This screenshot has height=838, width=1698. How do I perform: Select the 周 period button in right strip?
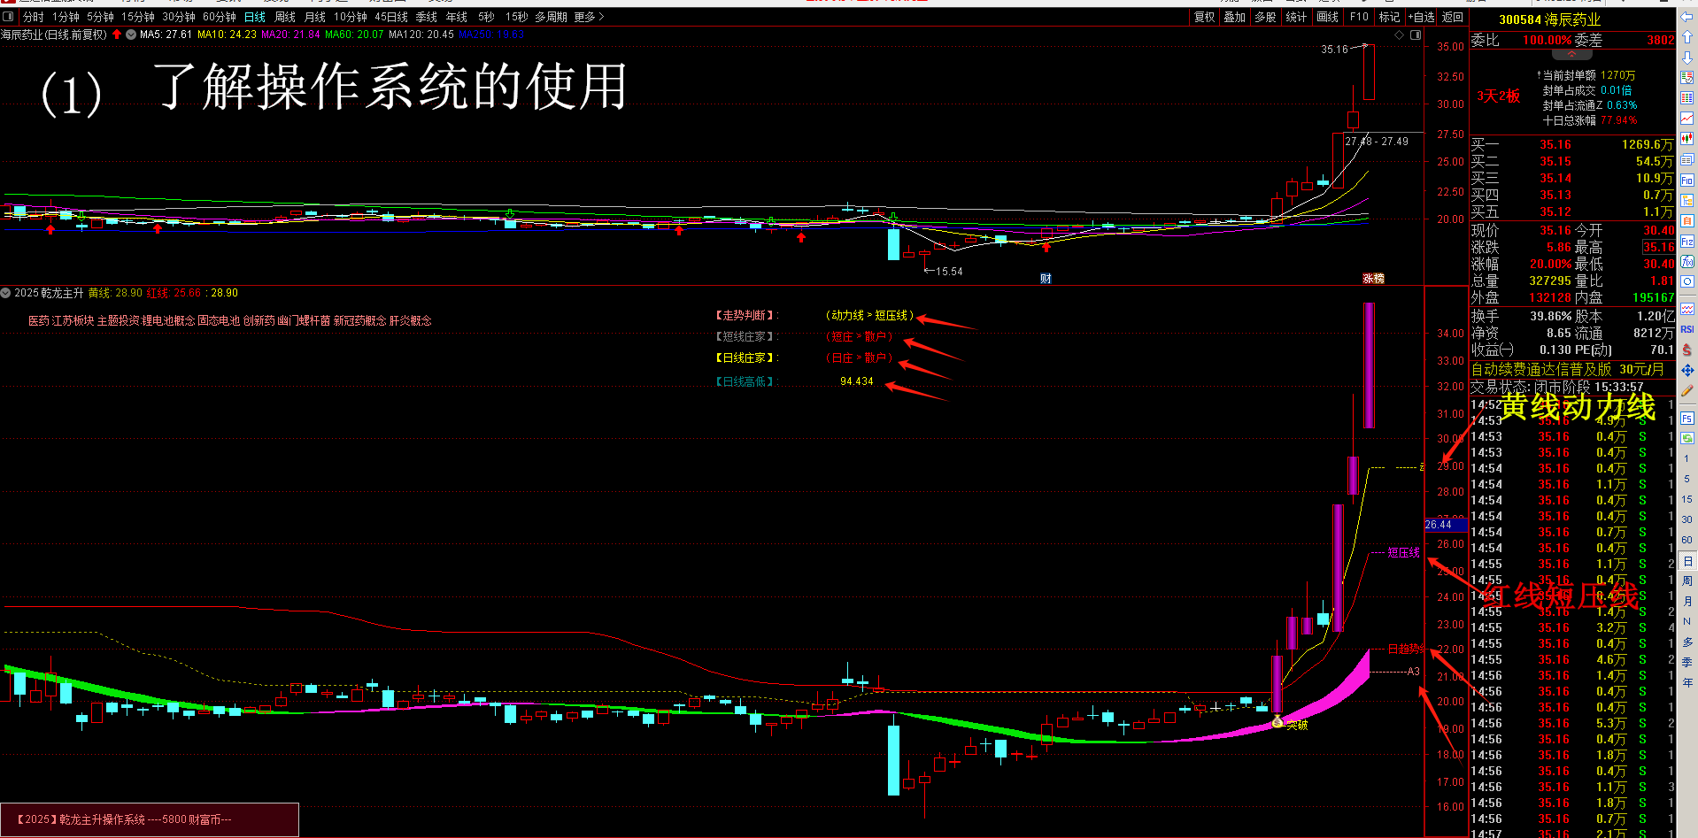pos(1687,581)
